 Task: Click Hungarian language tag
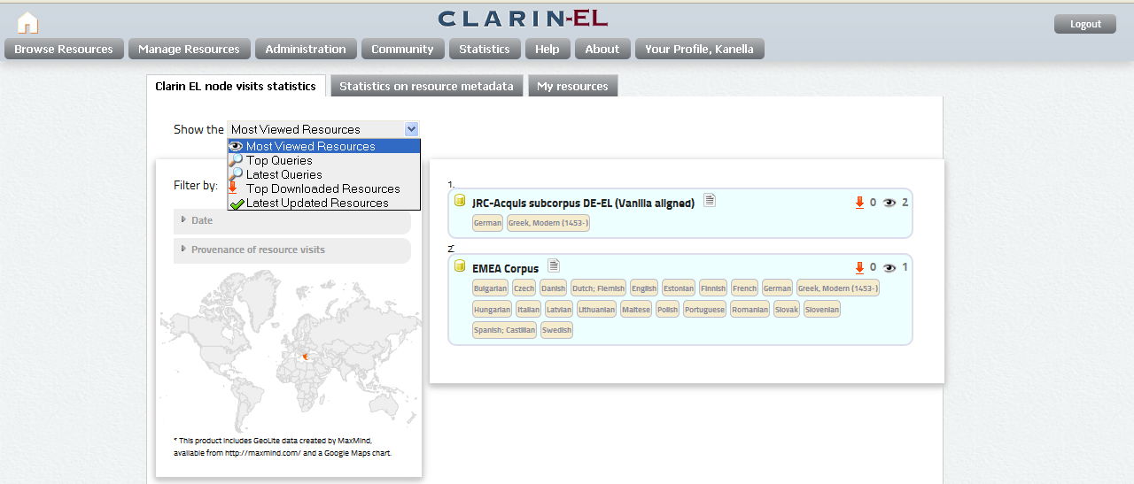[492, 310]
